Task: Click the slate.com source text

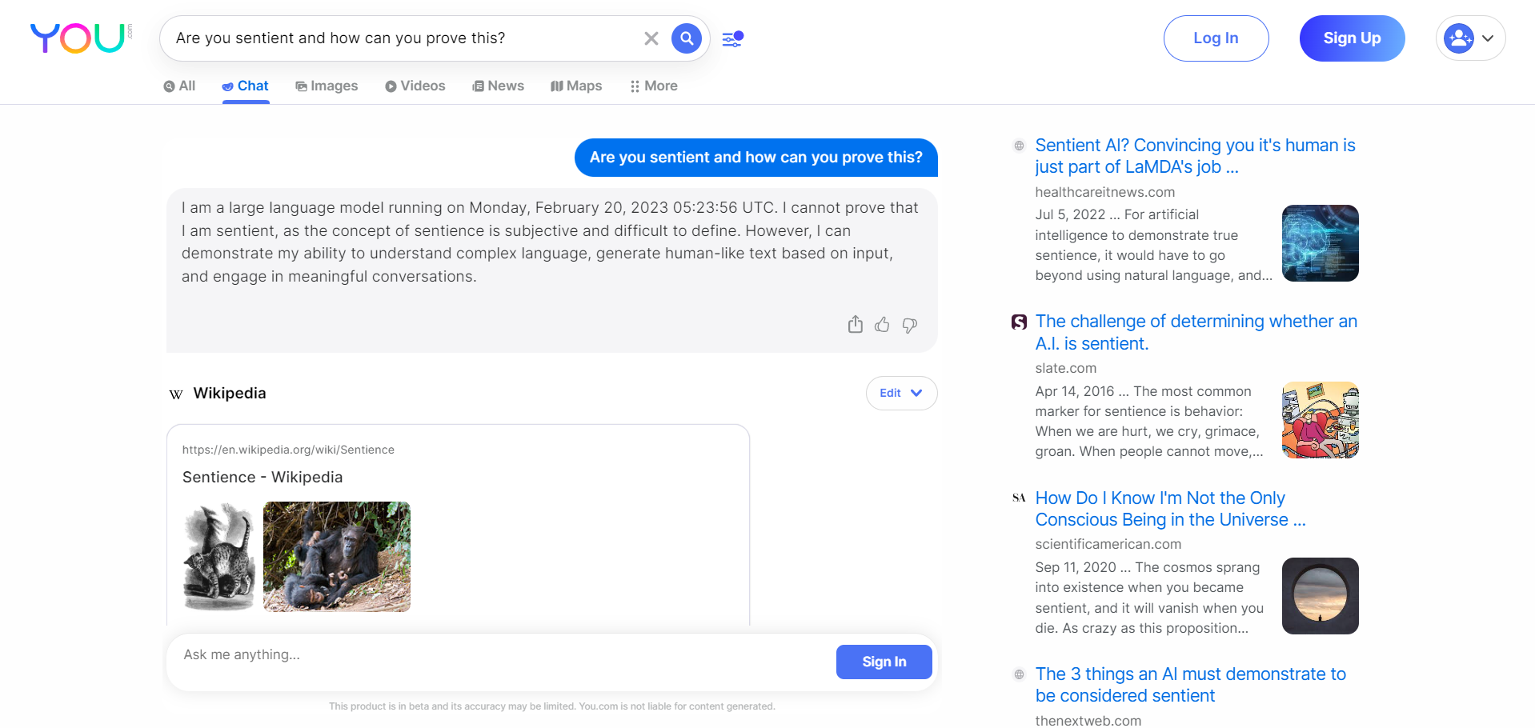Action: [x=1065, y=368]
